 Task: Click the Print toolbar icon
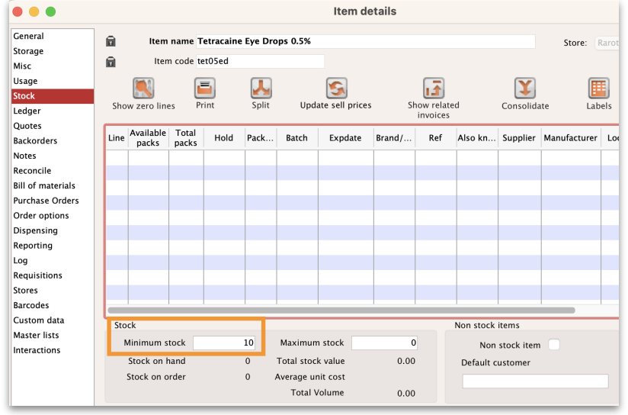(x=204, y=88)
